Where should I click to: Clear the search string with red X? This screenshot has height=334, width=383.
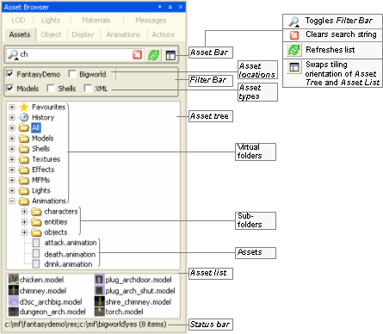click(x=138, y=54)
